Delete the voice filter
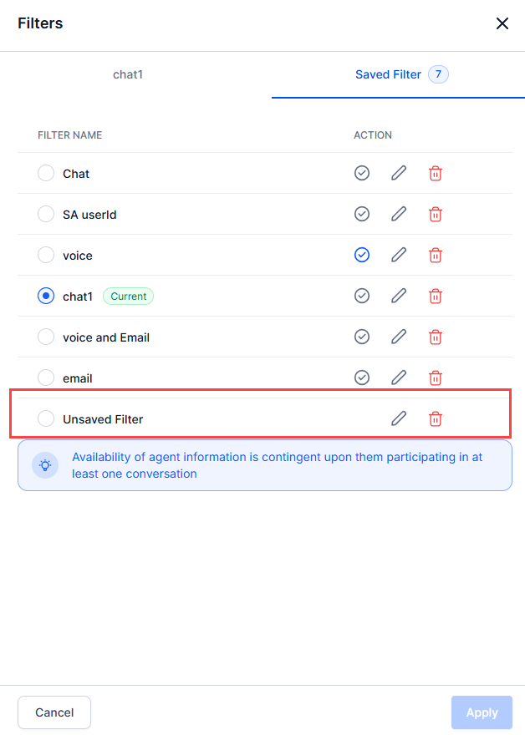 [436, 255]
